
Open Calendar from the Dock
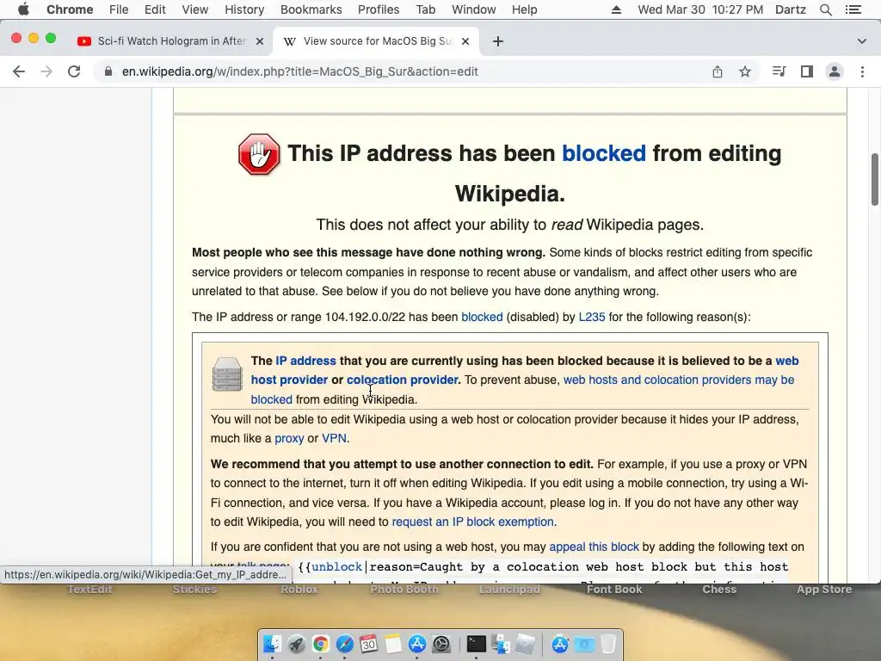click(368, 644)
